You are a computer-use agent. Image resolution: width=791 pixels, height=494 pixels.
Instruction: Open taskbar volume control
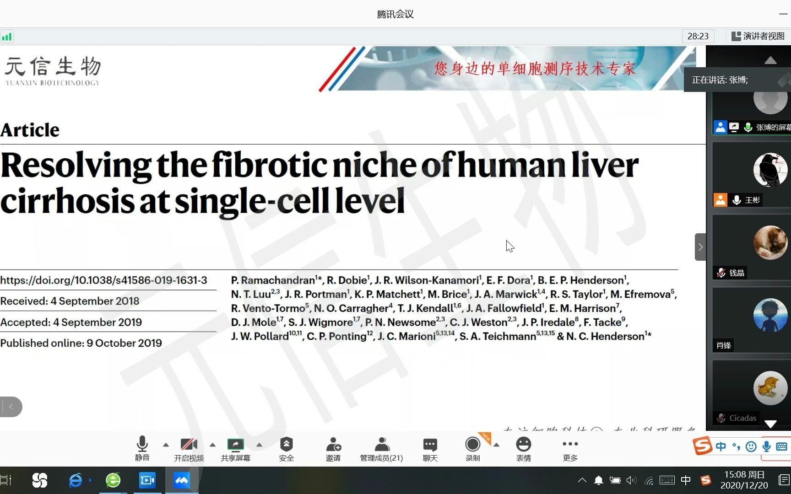[x=631, y=480]
